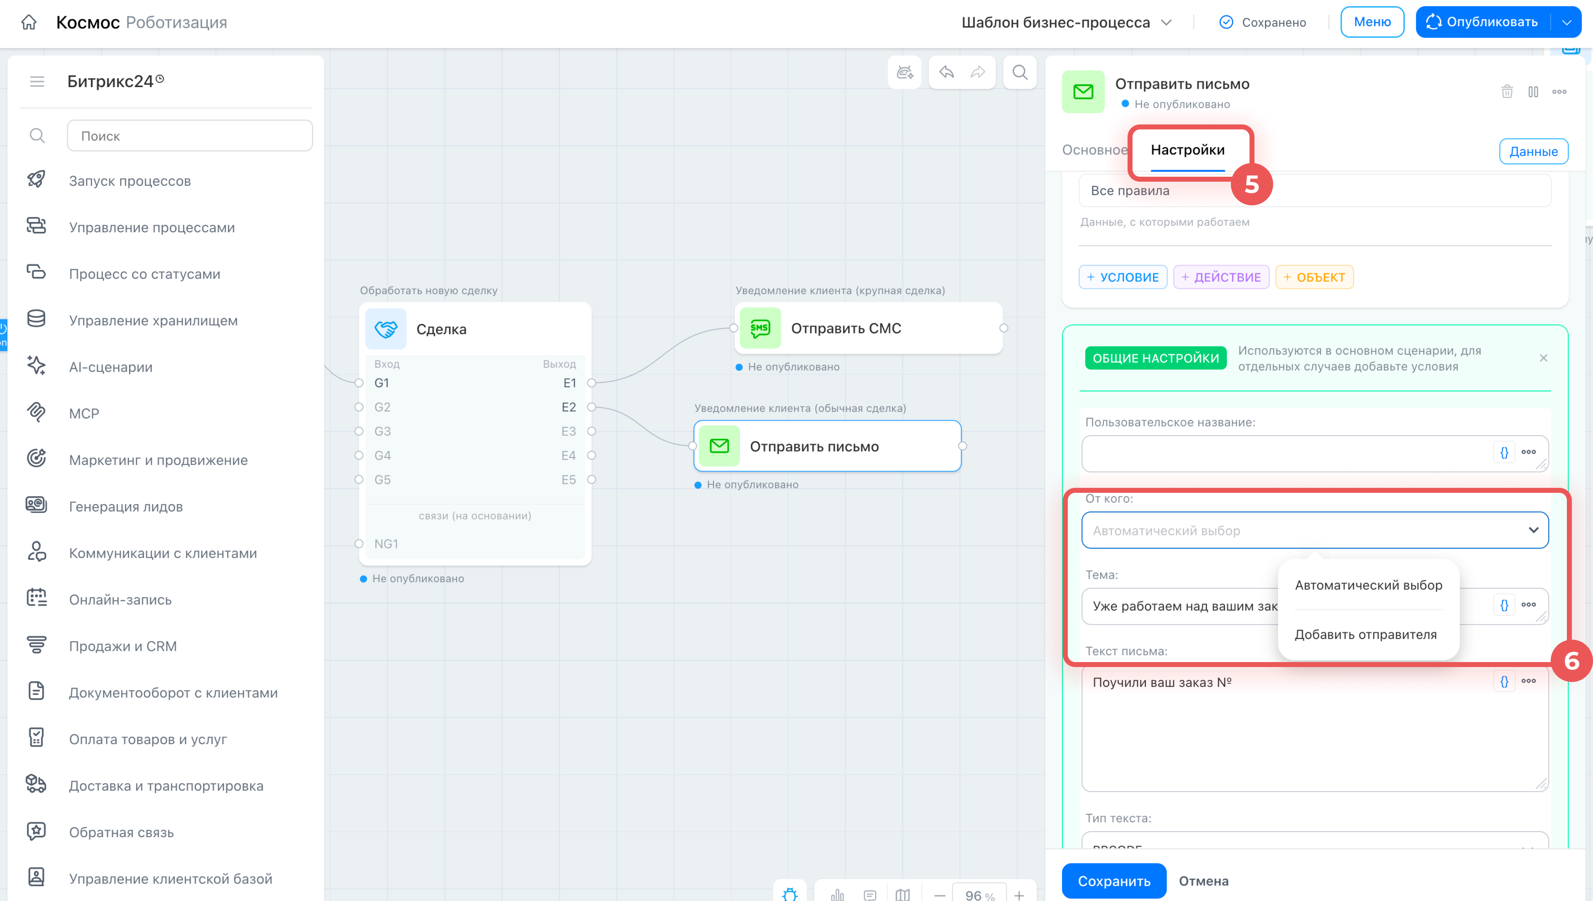Screen dimensions: 1593x901
Task: Focus the Поиск search field
Action: [x=189, y=136]
